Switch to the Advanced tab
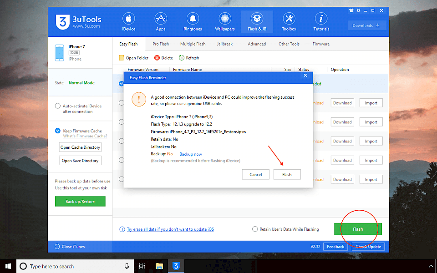The width and height of the screenshot is (437, 273). pos(257,44)
